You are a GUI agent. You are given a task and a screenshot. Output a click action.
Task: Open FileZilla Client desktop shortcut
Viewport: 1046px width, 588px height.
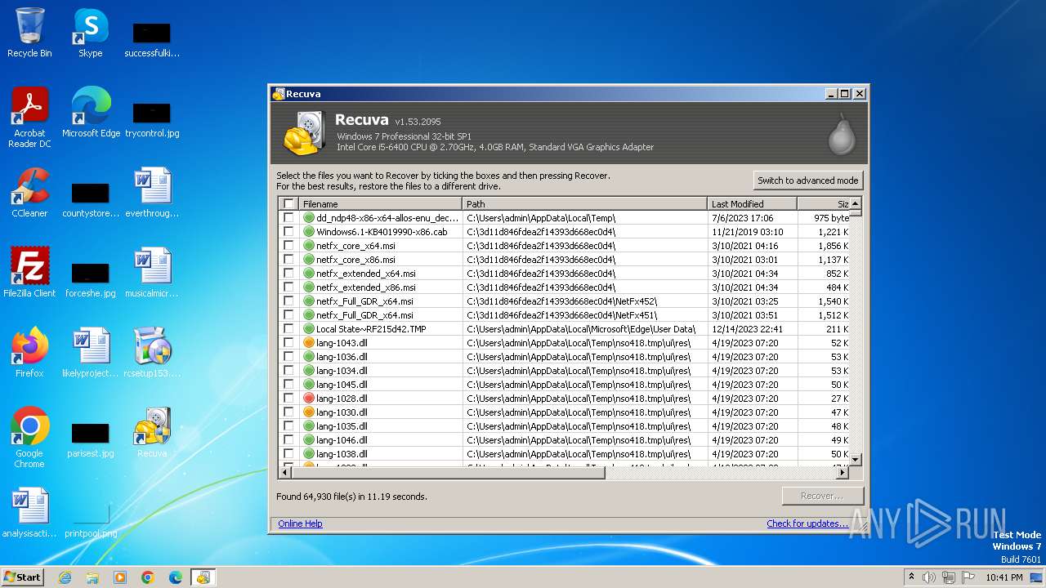(29, 273)
